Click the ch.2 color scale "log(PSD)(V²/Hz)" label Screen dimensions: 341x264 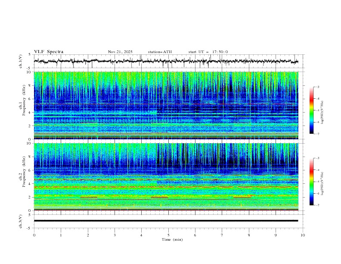coord(322,183)
